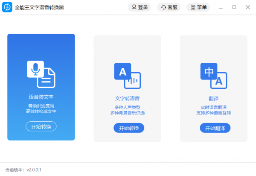The image size is (256, 176).
Task: Click the app logo in title bar
Action: (x=7, y=7)
